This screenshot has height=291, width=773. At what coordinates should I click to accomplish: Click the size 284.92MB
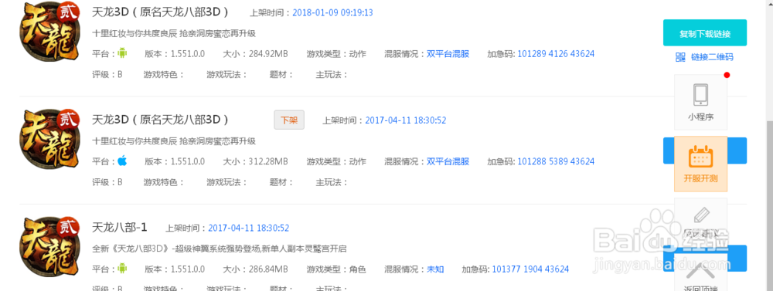[269, 54]
